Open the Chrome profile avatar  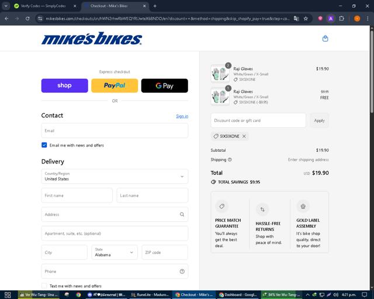(x=357, y=18)
